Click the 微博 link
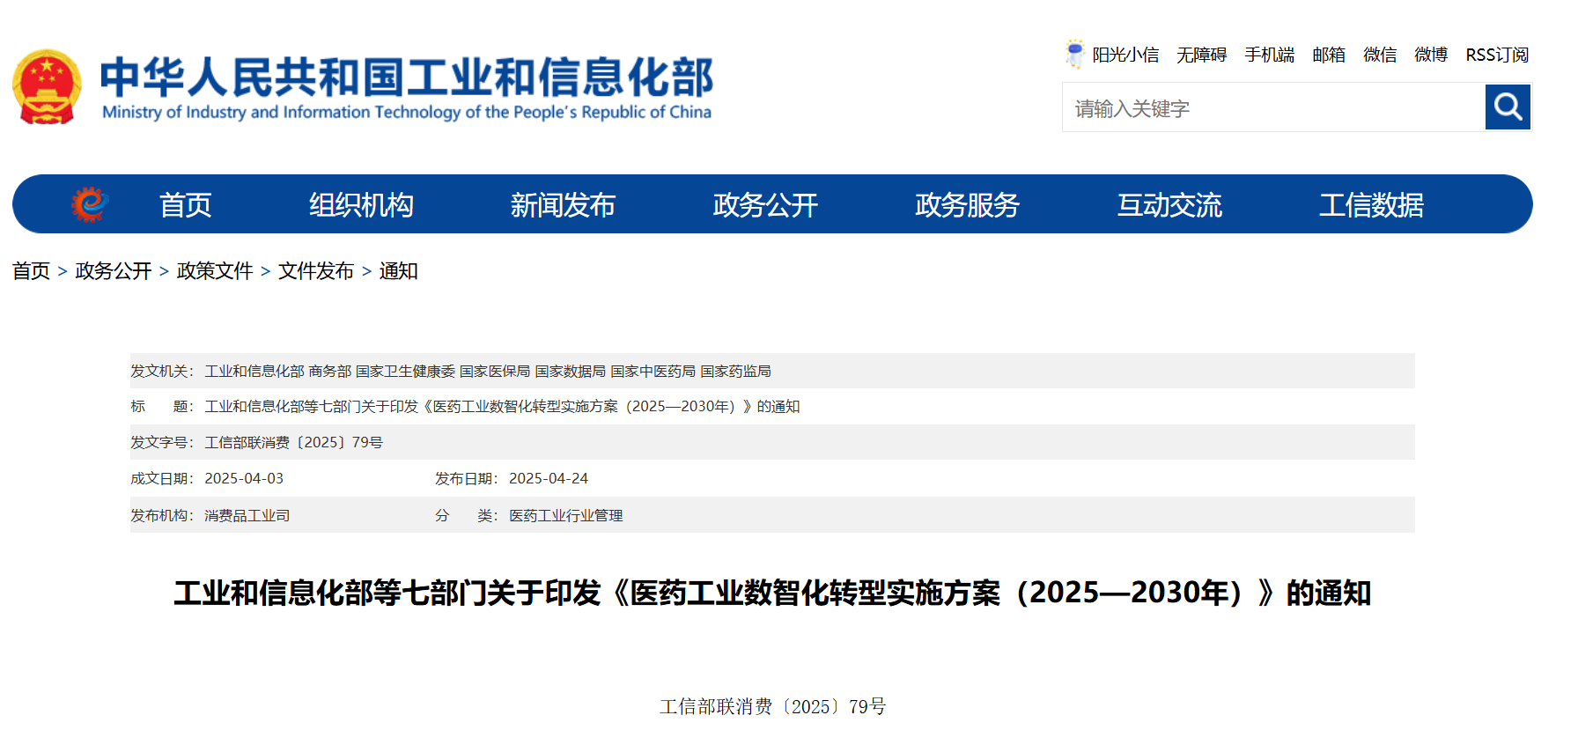1578x730 pixels. (1431, 55)
